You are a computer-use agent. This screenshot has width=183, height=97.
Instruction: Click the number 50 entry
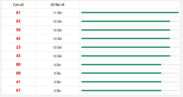click(18, 30)
